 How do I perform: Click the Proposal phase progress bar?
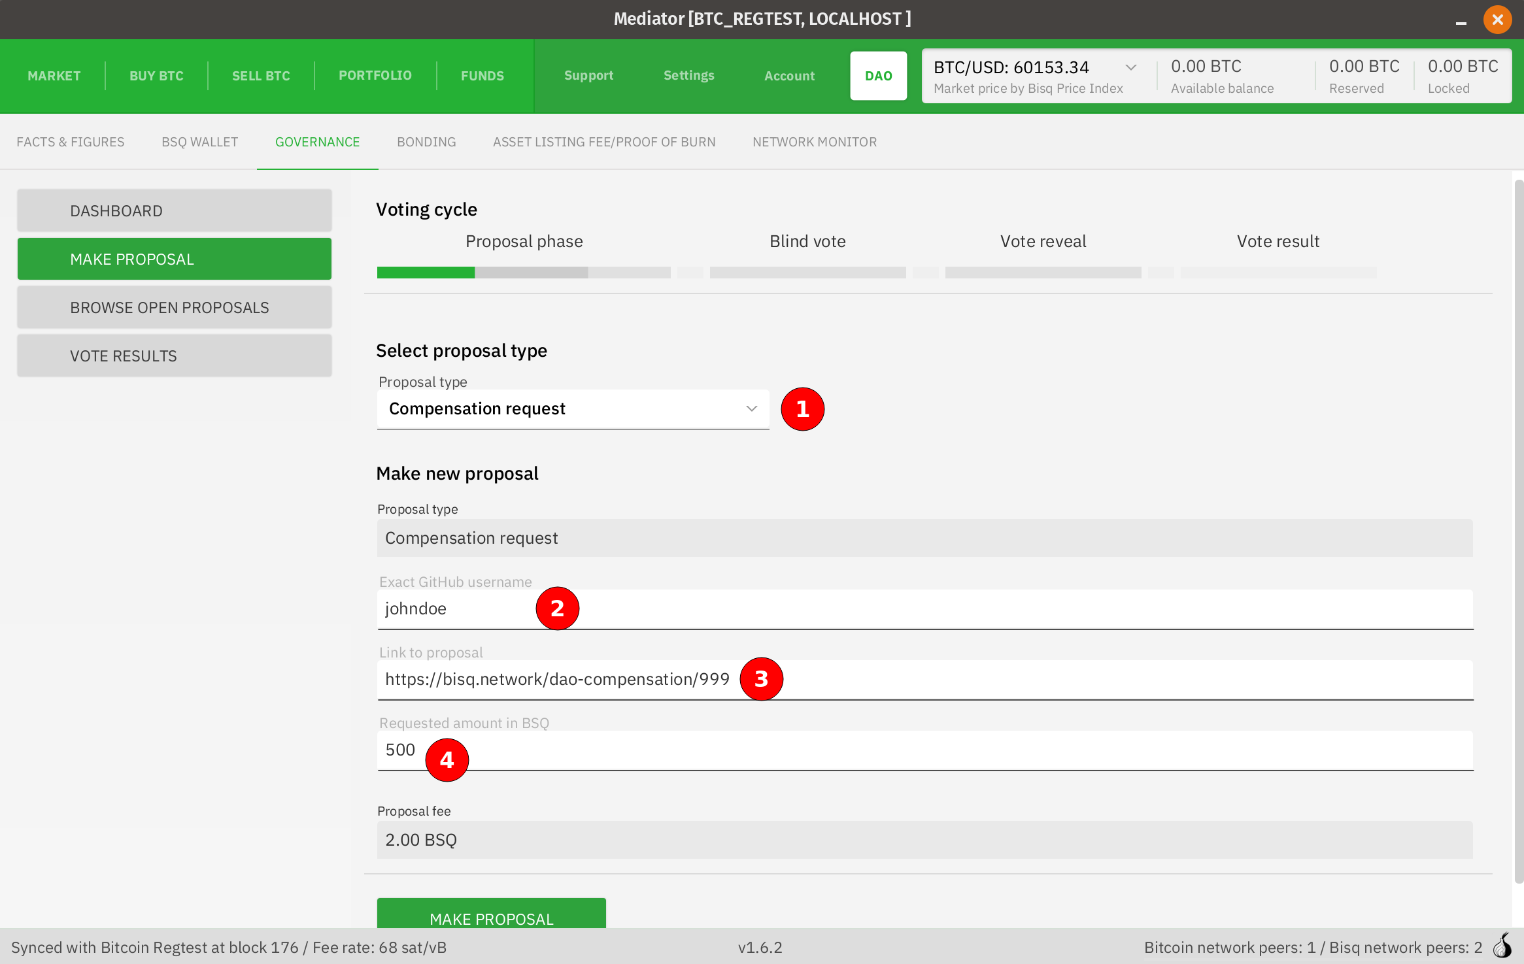click(x=523, y=273)
